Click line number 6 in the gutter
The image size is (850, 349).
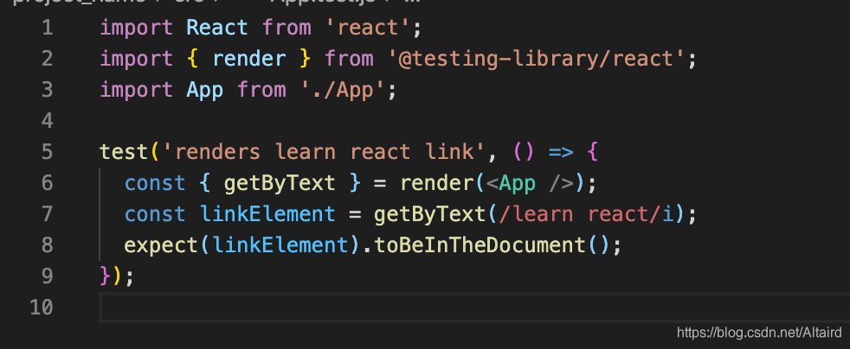47,183
